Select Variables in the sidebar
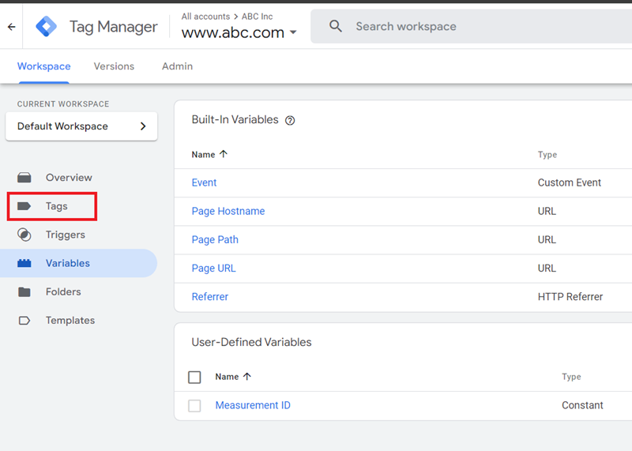Screen dimensions: 632x451 click(68, 263)
